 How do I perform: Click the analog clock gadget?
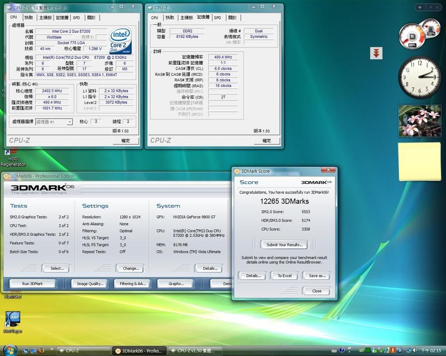click(x=419, y=77)
